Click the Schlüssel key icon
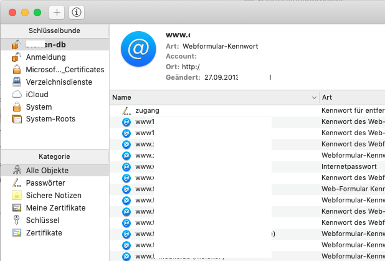The width and height of the screenshot is (385, 261). click(16, 220)
